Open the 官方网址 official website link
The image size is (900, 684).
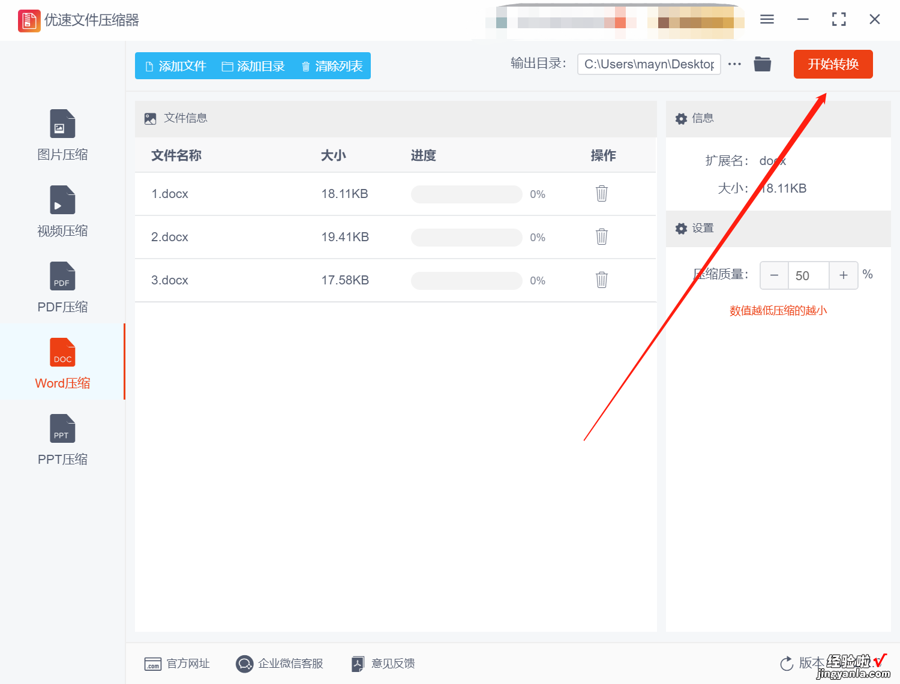177,664
